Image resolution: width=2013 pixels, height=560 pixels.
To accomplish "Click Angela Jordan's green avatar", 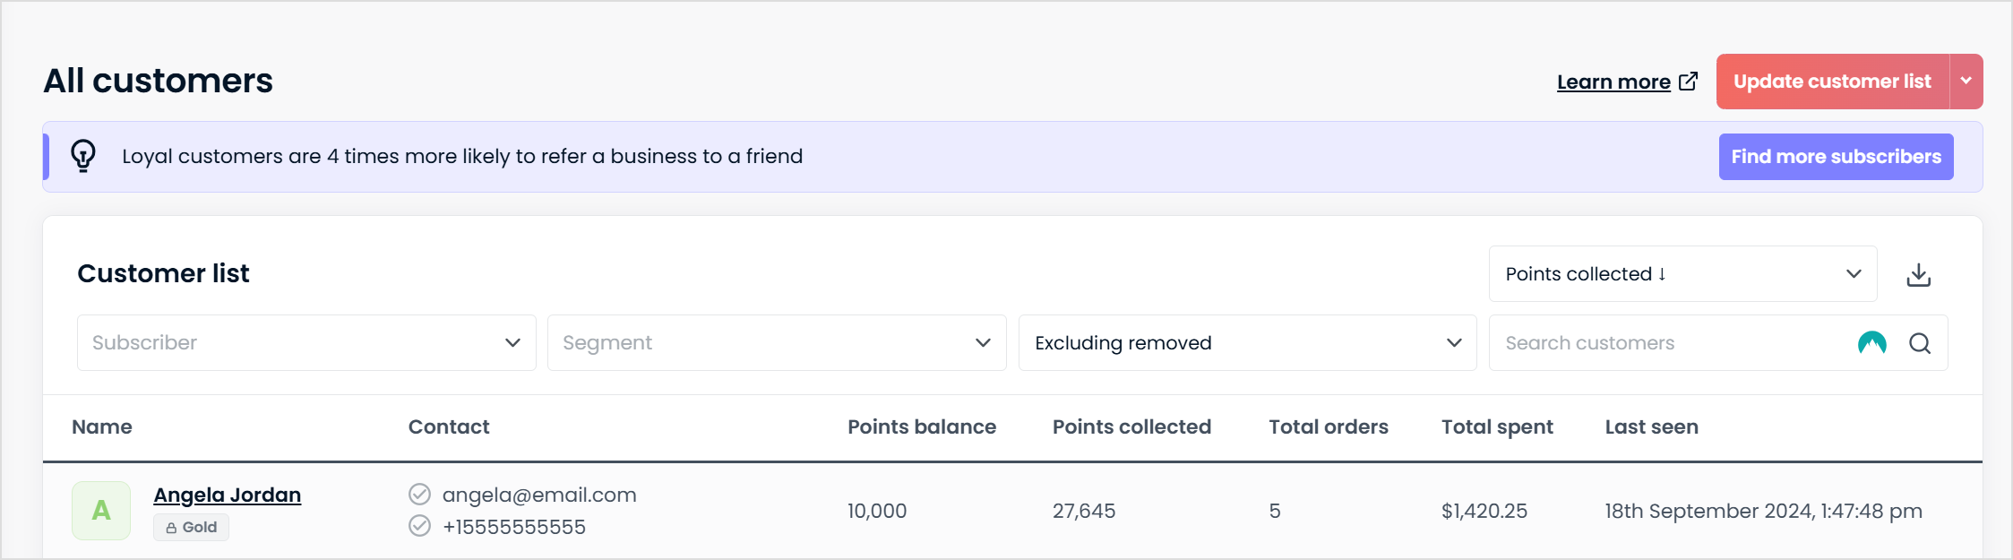I will (x=101, y=511).
